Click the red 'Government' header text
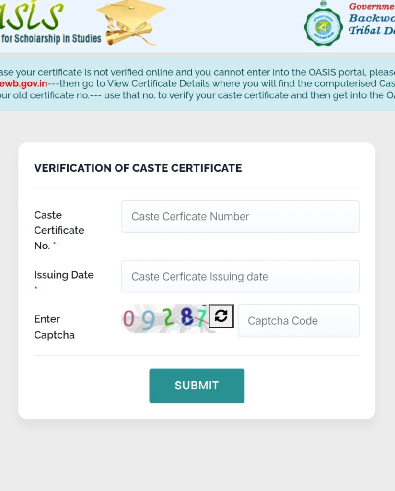Image resolution: width=395 pixels, height=491 pixels. click(372, 7)
